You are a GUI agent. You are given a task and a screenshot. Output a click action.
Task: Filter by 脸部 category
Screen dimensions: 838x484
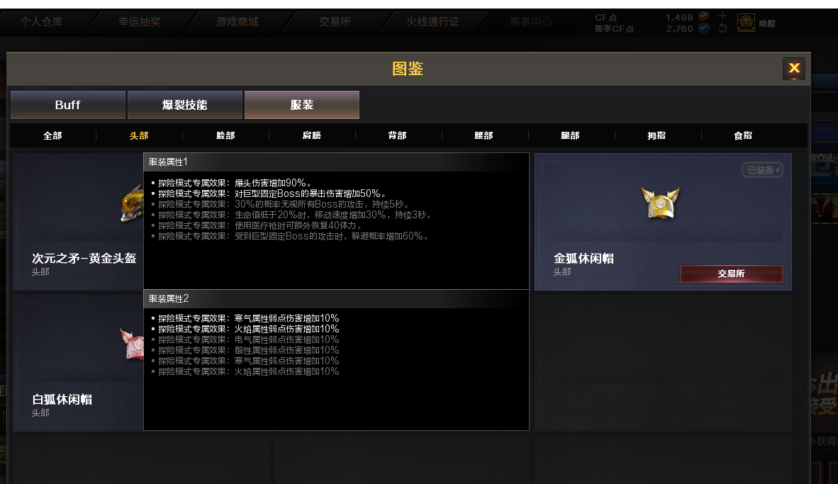point(225,135)
